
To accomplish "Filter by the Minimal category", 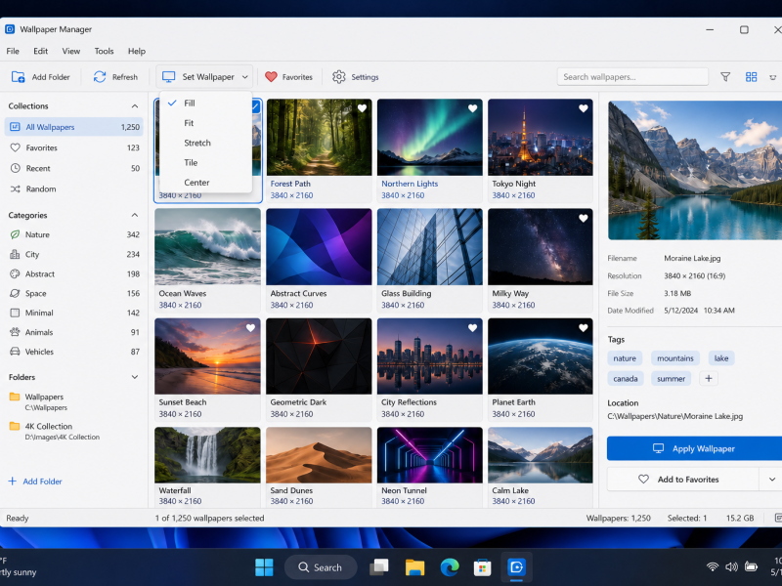I will pos(74,313).
